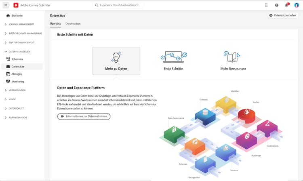Open Schemata in the sidebar
The image size is (303, 181).
[x=17, y=59]
